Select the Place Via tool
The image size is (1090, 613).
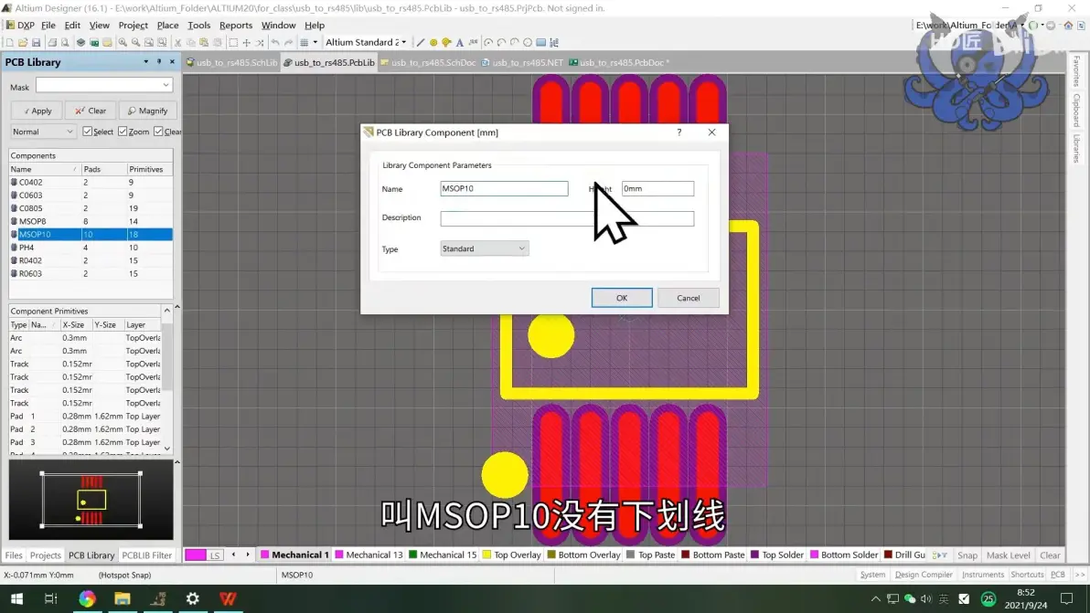click(446, 42)
